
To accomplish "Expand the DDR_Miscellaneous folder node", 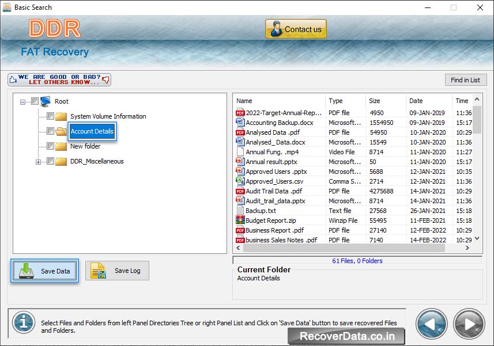I will [38, 162].
